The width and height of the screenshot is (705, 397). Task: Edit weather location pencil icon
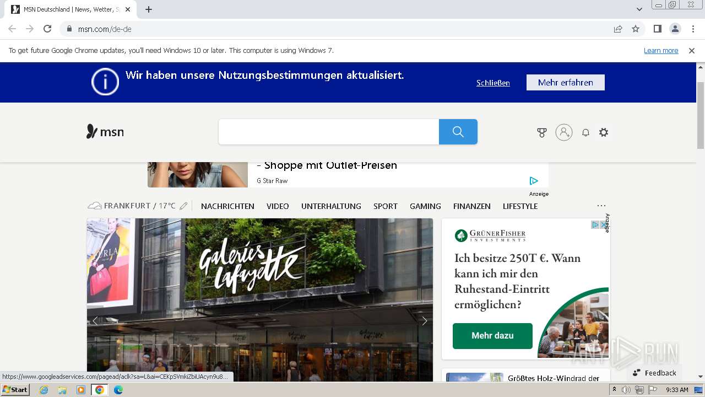click(x=183, y=206)
